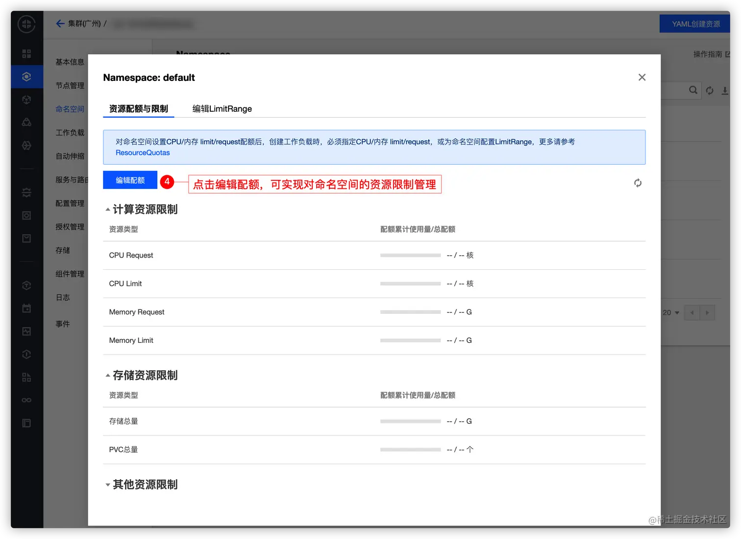Click the CPU Request row label
Image resolution: width=741 pixels, height=539 pixels.
[x=131, y=255]
